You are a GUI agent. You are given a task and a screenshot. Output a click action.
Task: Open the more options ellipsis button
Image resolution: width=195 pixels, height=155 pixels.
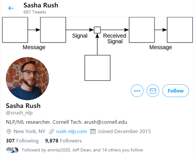click(137, 91)
